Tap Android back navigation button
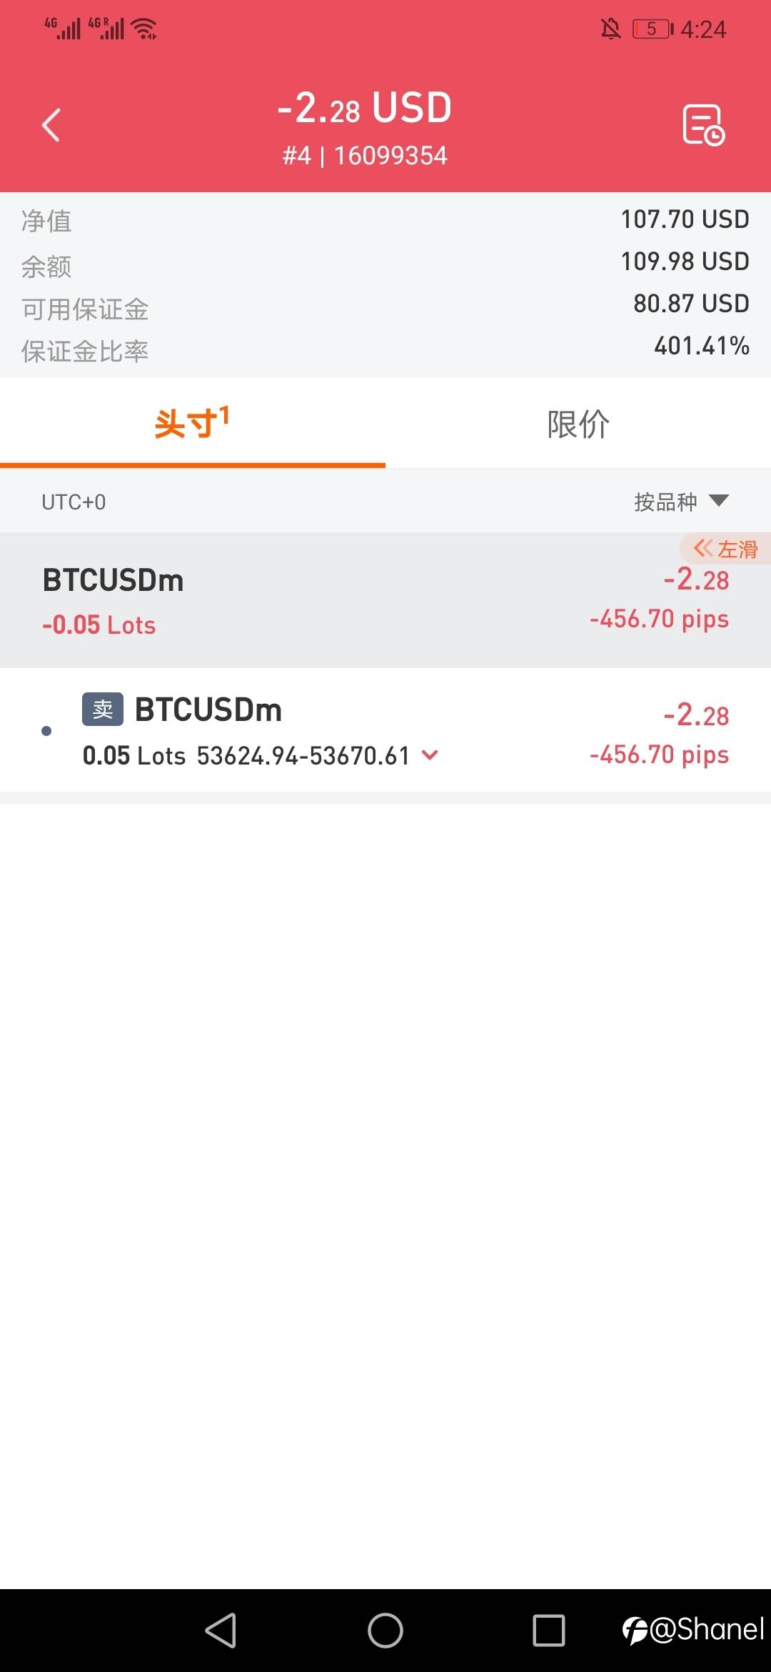The image size is (771, 1672). coord(221,1631)
